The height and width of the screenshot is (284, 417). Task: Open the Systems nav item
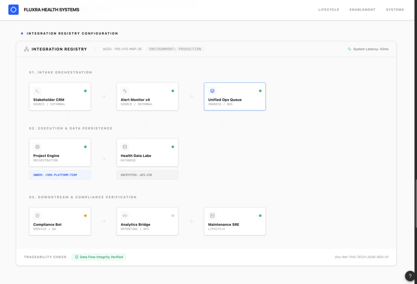(x=395, y=10)
